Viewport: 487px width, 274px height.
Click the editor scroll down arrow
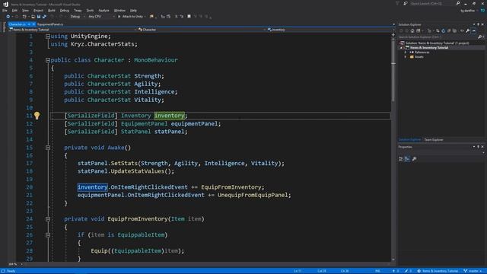(393, 259)
